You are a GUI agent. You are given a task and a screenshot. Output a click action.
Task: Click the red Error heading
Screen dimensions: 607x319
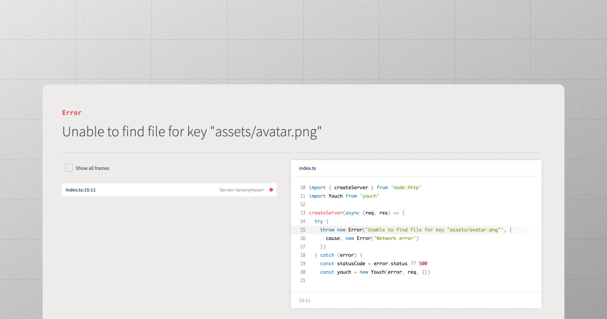click(x=72, y=113)
